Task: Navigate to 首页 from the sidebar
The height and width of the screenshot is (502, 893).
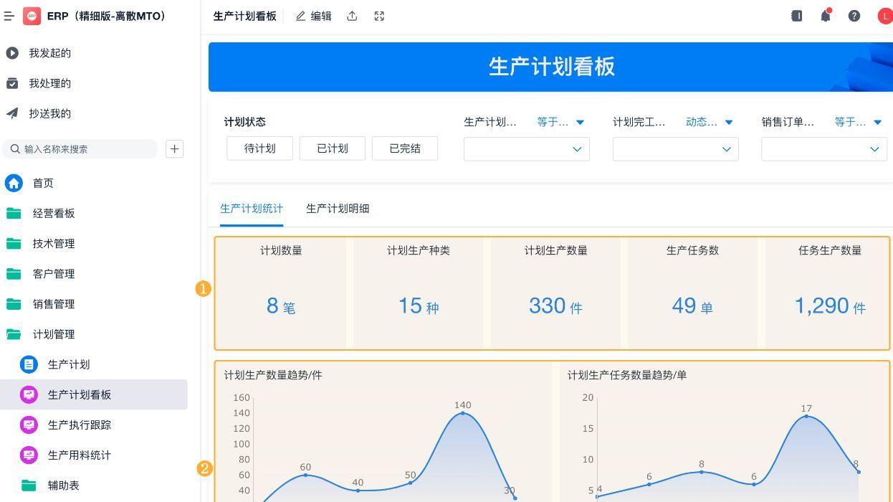Action: click(x=43, y=183)
